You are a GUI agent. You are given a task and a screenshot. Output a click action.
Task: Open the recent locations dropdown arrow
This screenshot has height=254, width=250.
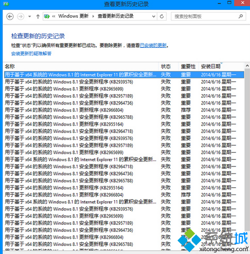[x=30, y=17]
